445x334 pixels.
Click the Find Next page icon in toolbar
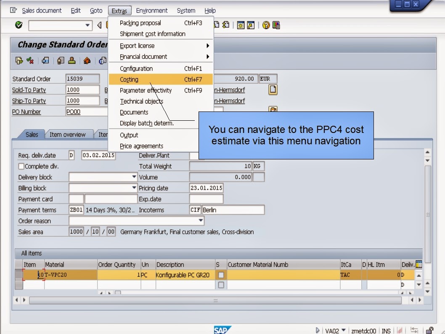[x=226, y=25]
